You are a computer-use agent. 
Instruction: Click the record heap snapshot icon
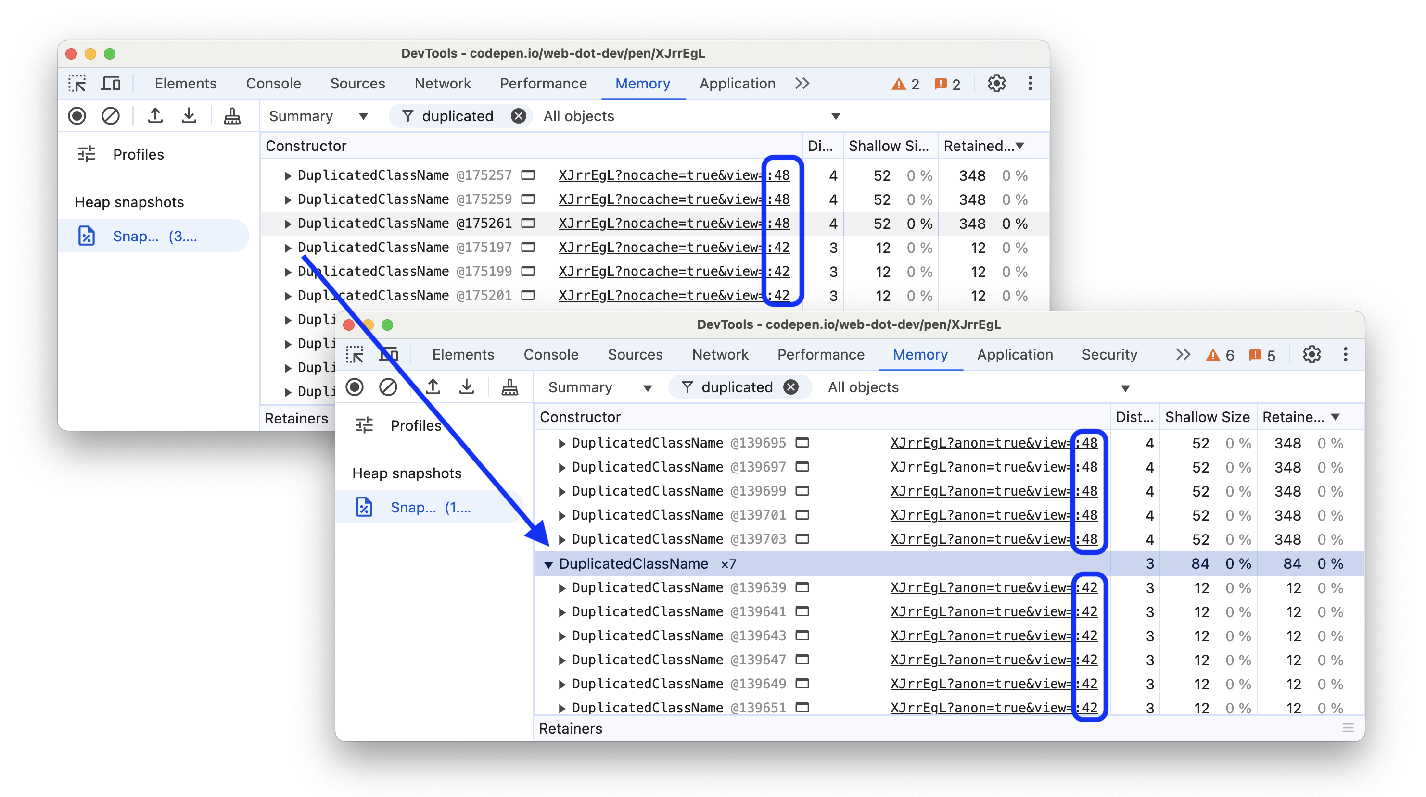coord(77,116)
